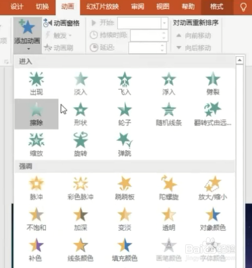Image resolution: width=252 pixels, height=268 pixels.
Task: Select the 动画 ribbon tab
Action: (68, 7)
